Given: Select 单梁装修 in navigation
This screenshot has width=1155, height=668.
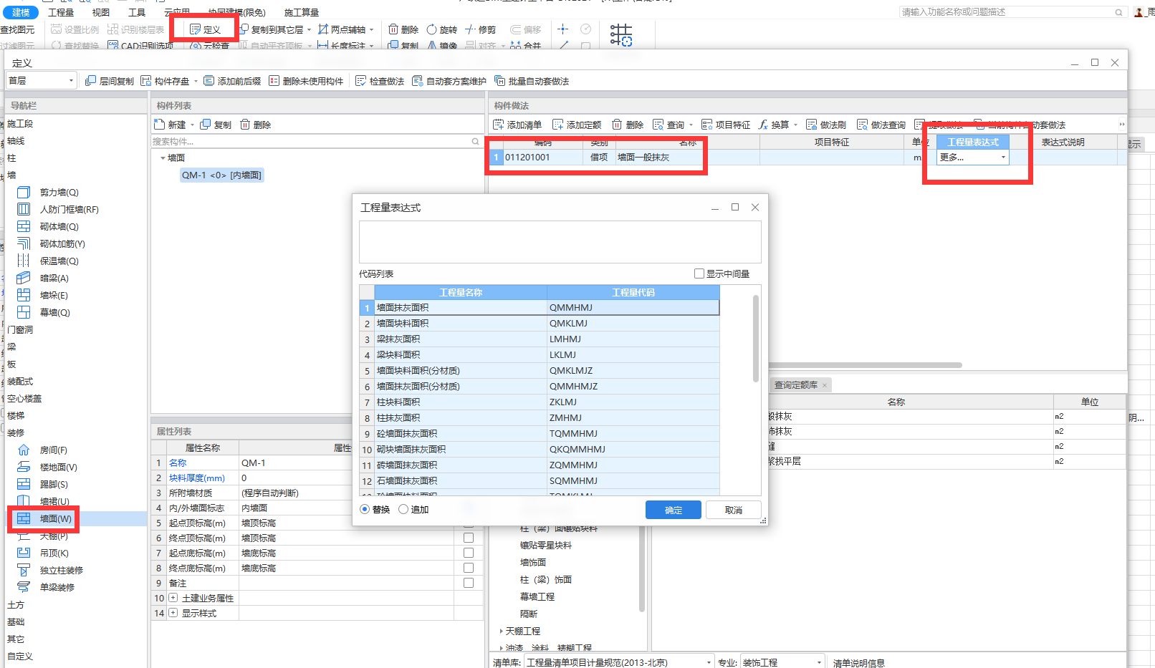Looking at the screenshot, I should pos(46,587).
